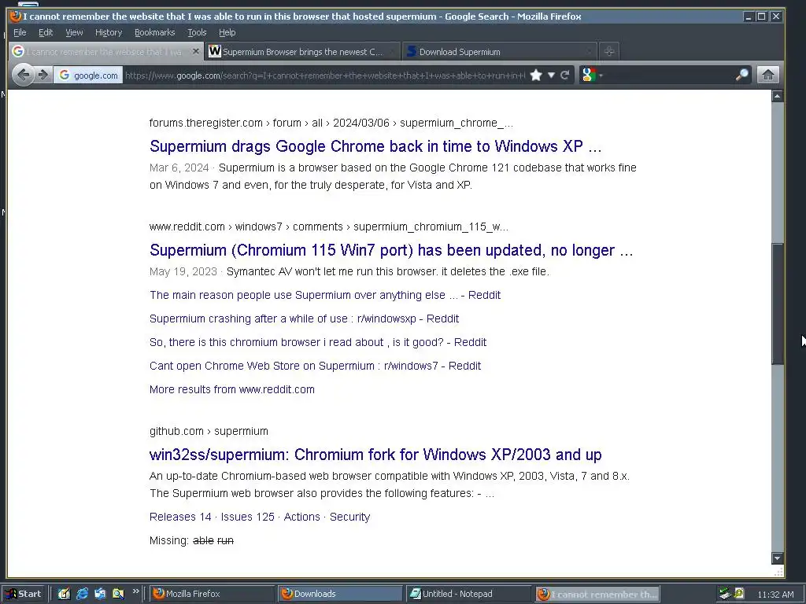Open 'So, there is this chromium browser' link
Screen dimensions: 806x604
pos(318,342)
